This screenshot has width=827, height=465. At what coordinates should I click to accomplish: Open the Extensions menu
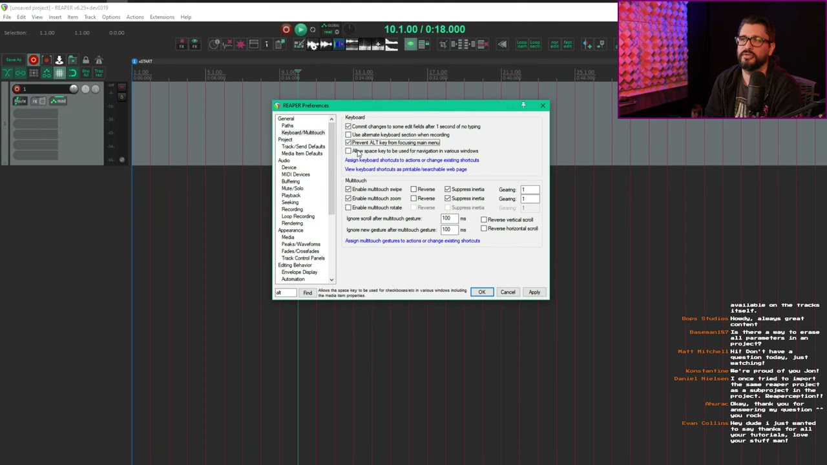tap(162, 17)
